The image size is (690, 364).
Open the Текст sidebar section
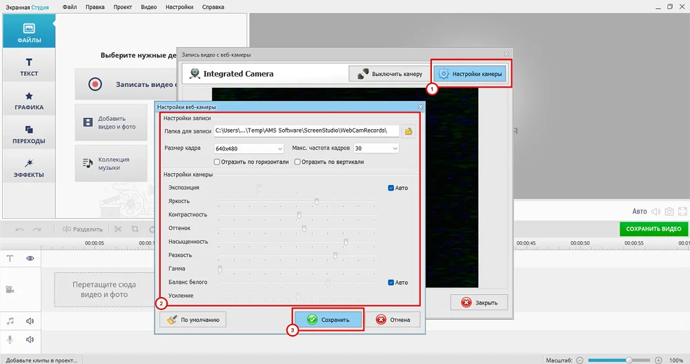pos(29,66)
